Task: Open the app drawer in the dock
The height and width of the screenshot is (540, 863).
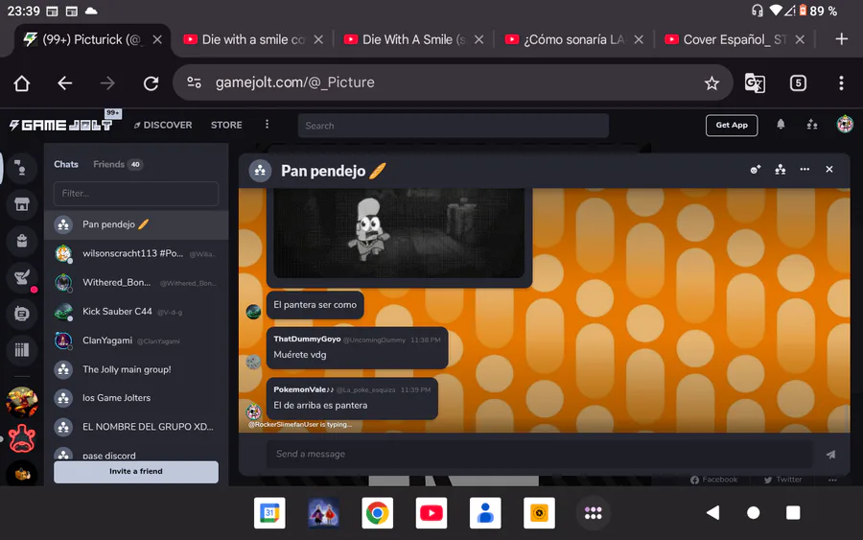Action: coord(593,513)
